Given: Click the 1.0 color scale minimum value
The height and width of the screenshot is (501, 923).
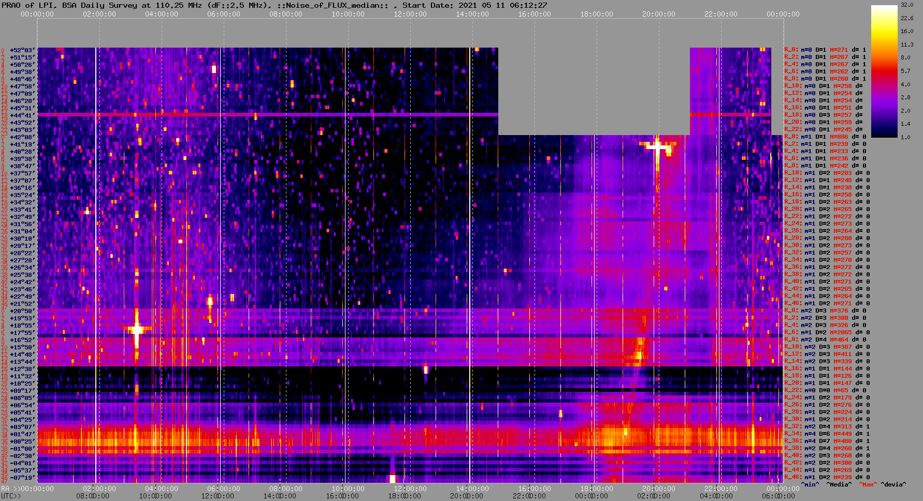Looking at the screenshot, I should pyautogui.click(x=905, y=137).
